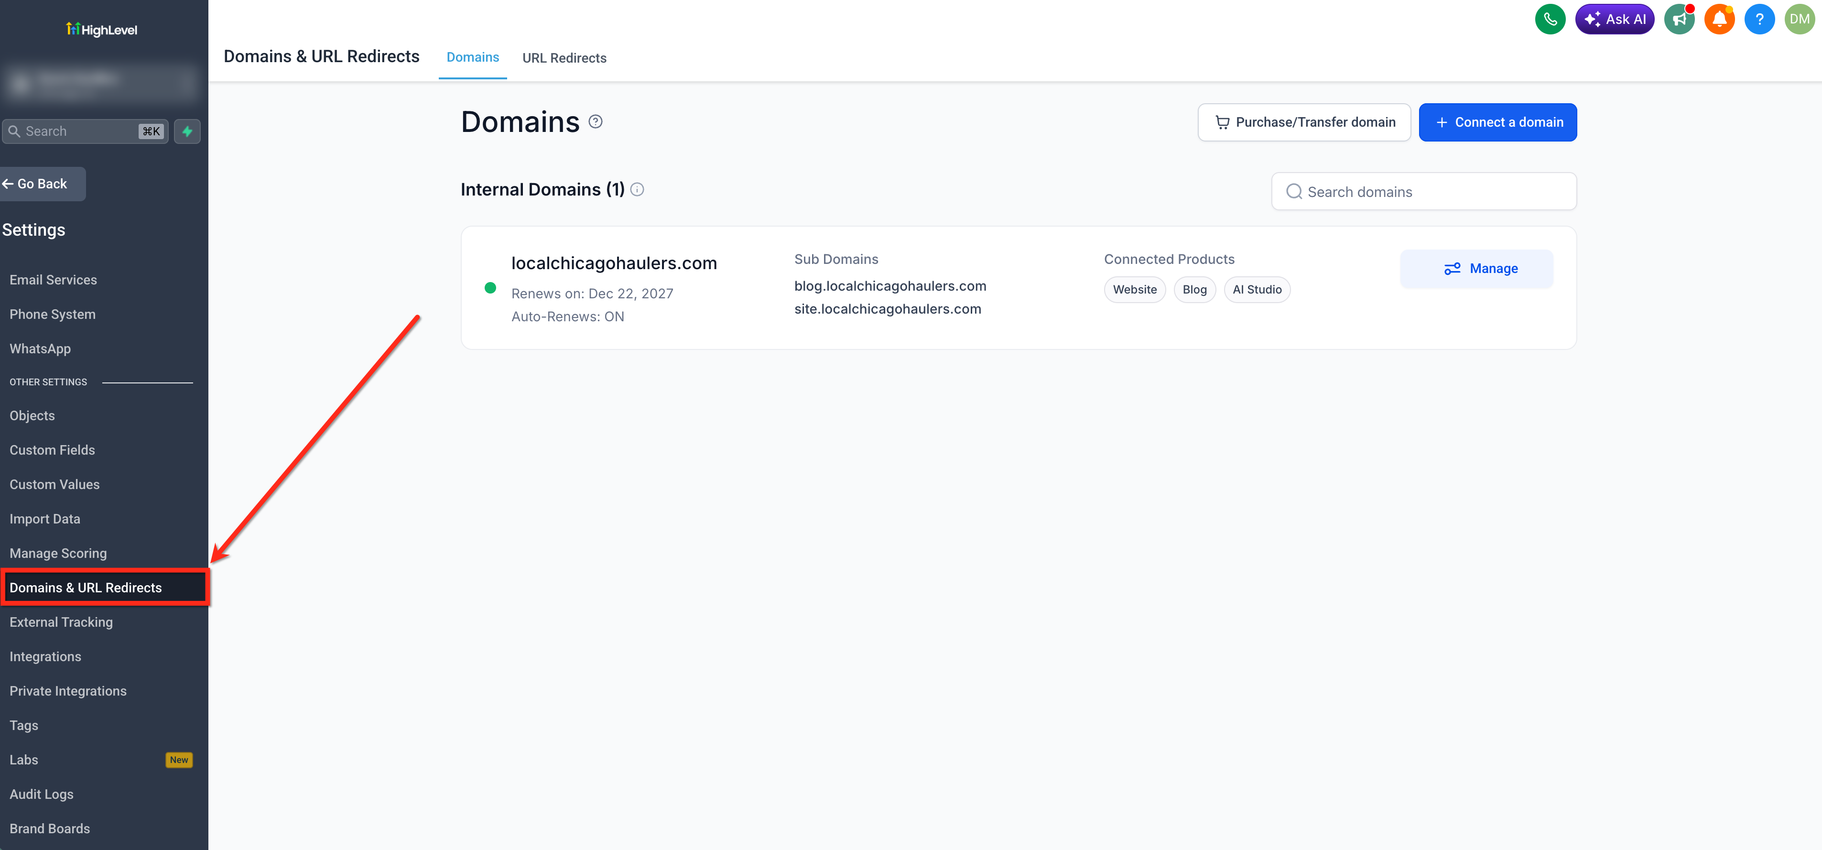
Task: Open Email Services settings
Action: click(53, 280)
